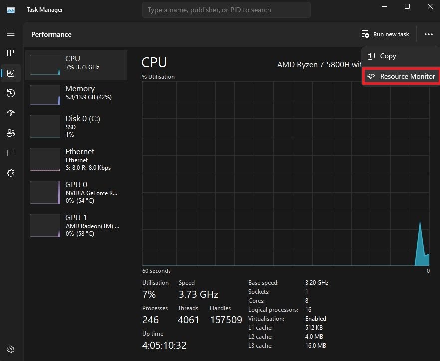
Task: Select the Performance page icon
Action: click(x=11, y=73)
